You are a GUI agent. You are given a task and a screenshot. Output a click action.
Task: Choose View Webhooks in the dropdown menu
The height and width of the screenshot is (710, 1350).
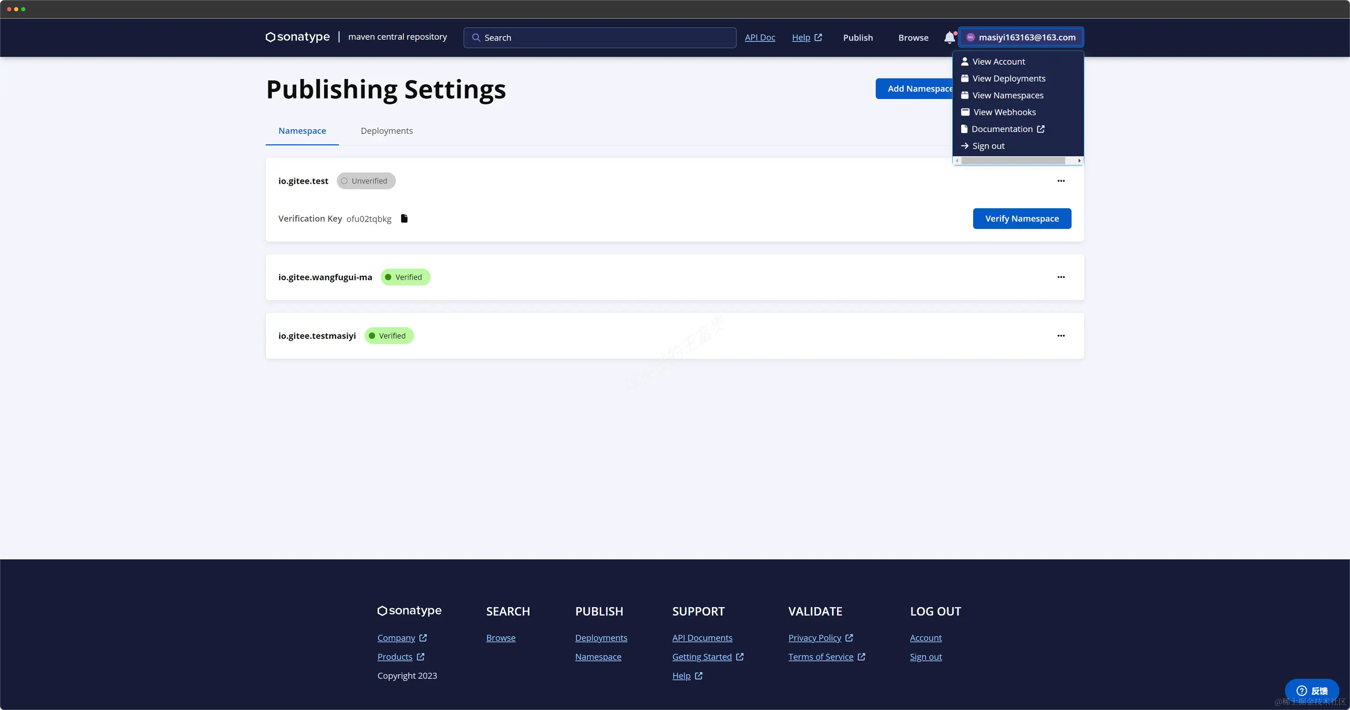coord(1004,112)
